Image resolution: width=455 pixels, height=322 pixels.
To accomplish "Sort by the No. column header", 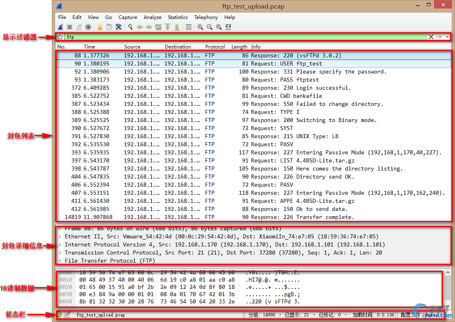I will pyautogui.click(x=69, y=46).
